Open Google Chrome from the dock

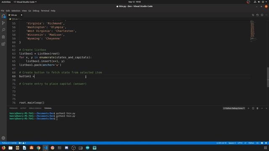pos(38,148)
